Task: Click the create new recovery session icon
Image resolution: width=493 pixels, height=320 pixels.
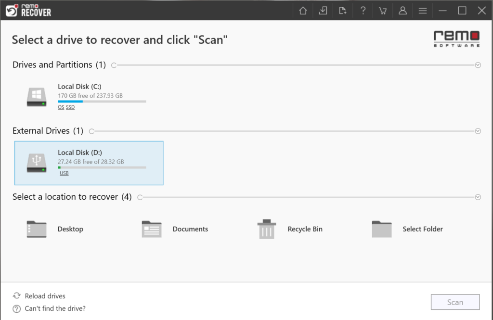Action: (x=343, y=10)
